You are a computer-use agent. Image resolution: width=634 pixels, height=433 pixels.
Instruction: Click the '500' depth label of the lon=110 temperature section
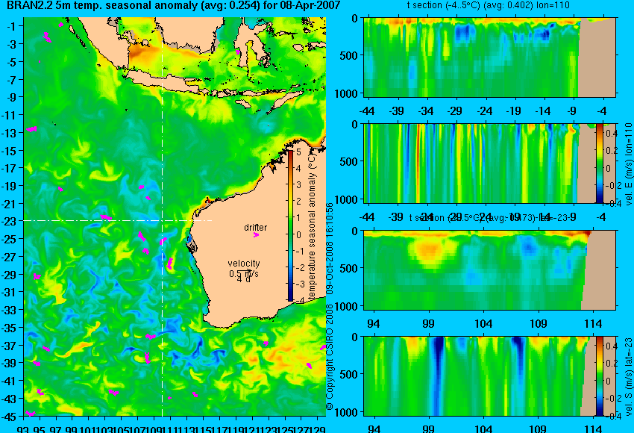pos(348,56)
